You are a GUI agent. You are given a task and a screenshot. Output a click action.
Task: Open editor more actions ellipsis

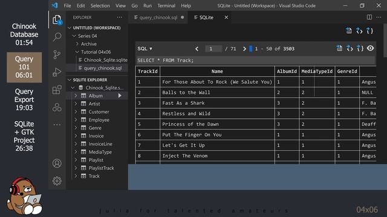(x=379, y=17)
